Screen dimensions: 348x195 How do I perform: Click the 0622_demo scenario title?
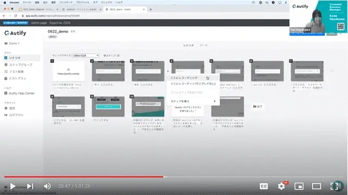point(58,31)
